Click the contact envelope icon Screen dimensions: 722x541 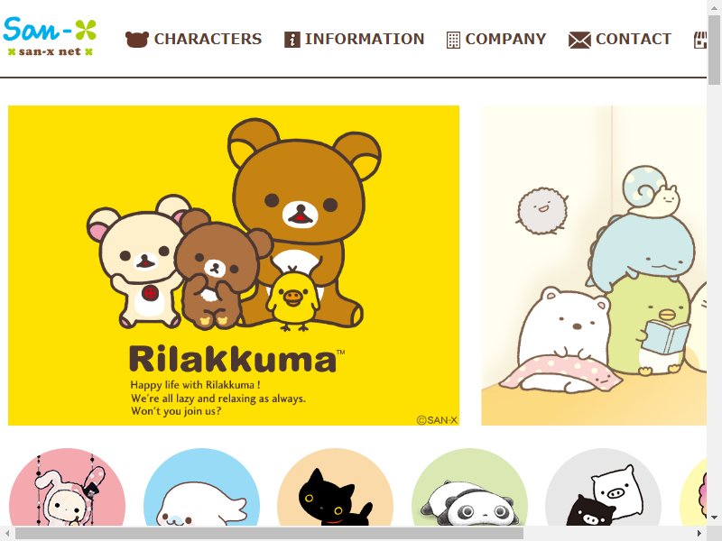(579, 40)
